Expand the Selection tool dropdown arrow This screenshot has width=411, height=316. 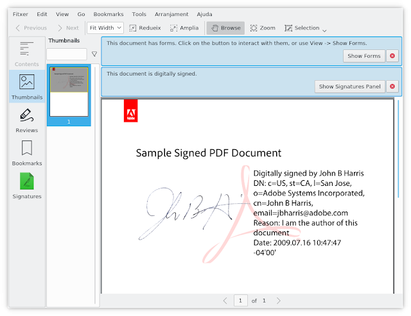324,31
